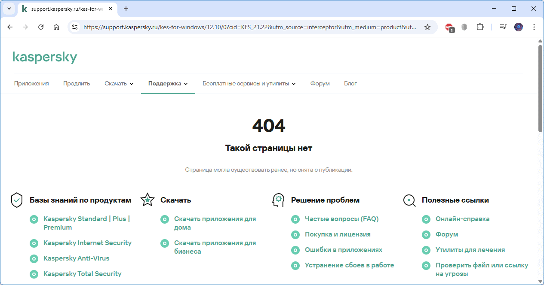Click the 404 heading text

pyautogui.click(x=269, y=126)
